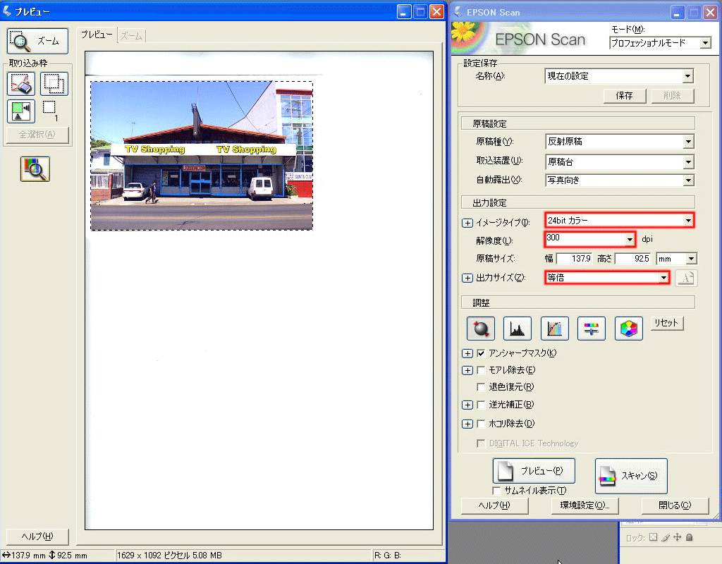Open 環境設定(O)... configuration
The height and width of the screenshot is (564, 722).
585,505
